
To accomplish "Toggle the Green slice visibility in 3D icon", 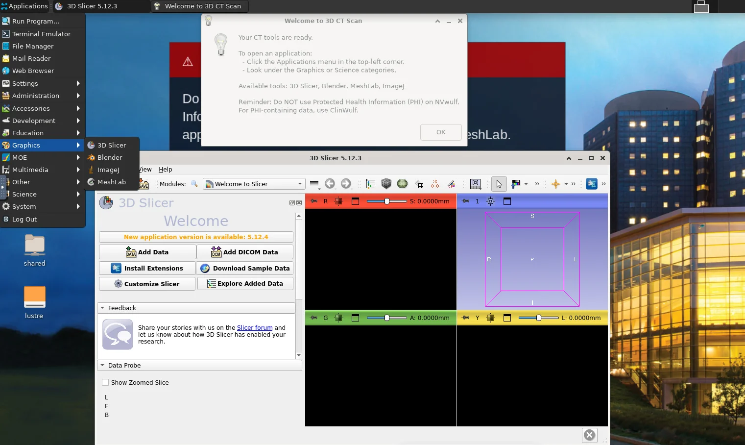I will click(x=338, y=318).
